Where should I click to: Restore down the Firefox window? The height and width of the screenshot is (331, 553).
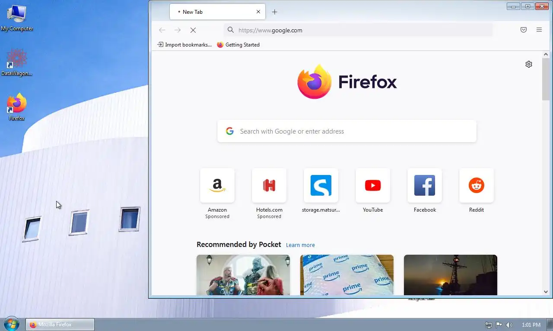528,6
